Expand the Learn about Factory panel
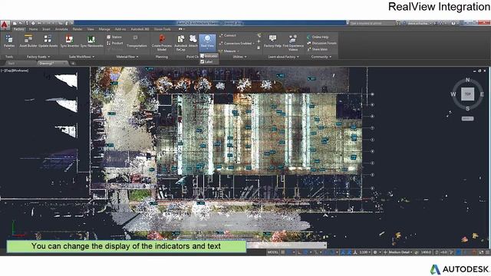491x276 pixels. click(x=283, y=57)
